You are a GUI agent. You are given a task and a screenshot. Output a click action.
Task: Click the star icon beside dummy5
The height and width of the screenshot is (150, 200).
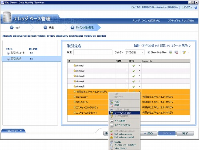pos(75,87)
